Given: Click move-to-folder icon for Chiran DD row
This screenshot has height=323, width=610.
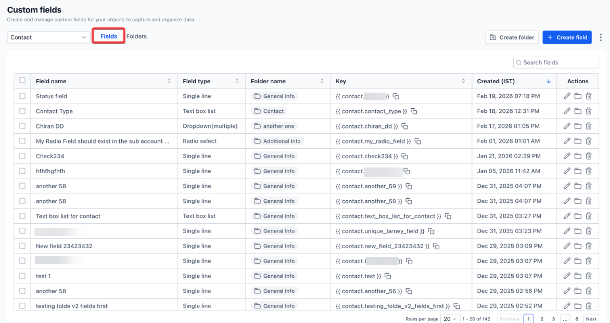Looking at the screenshot, I should coord(578,126).
